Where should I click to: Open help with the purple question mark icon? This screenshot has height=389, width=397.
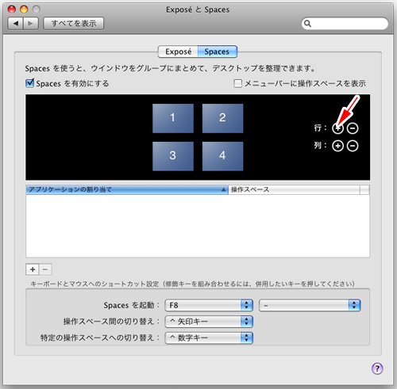point(377,368)
